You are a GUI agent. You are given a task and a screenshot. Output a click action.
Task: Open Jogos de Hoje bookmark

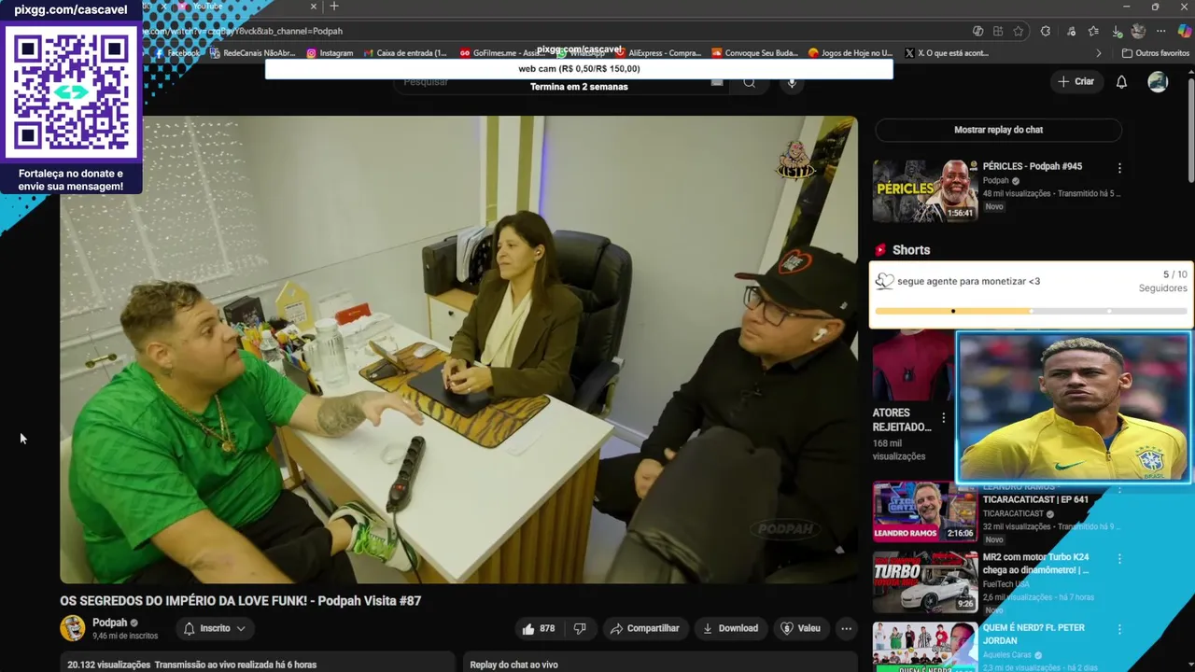851,53
